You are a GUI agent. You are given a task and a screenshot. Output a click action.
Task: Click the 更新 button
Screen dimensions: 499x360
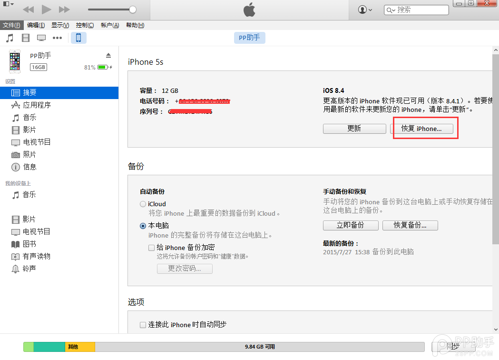coord(354,129)
